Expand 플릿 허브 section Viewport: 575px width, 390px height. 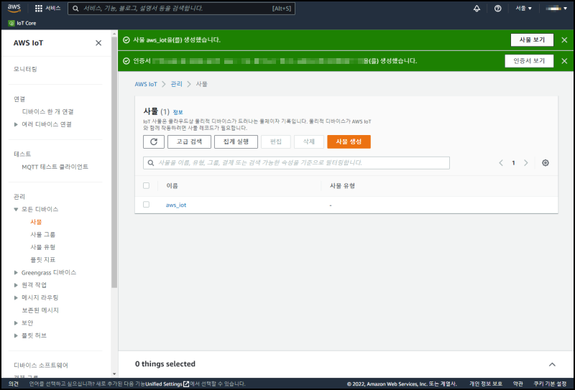(x=16, y=335)
